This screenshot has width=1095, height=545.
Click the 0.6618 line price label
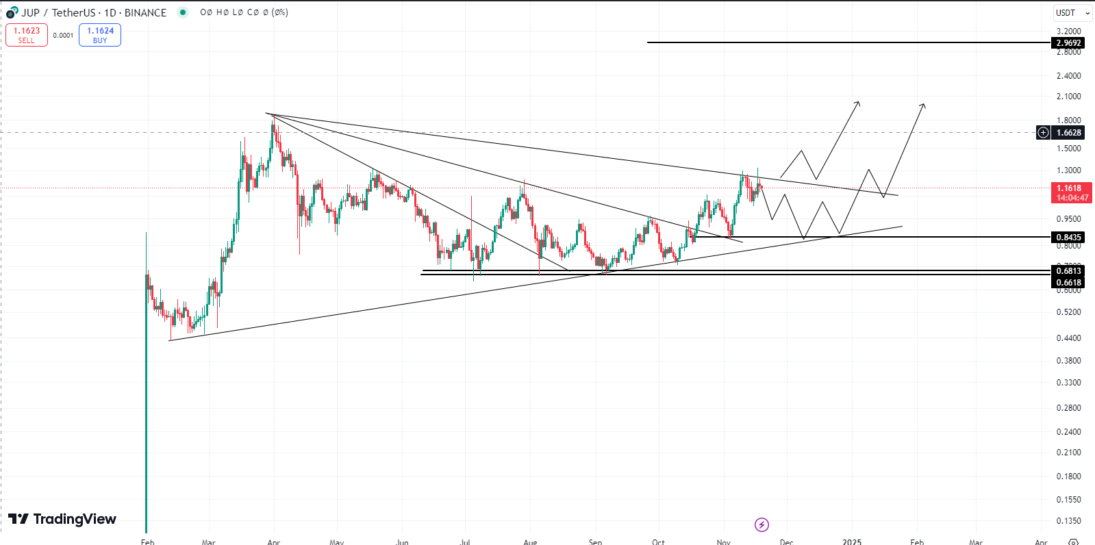(x=1068, y=282)
